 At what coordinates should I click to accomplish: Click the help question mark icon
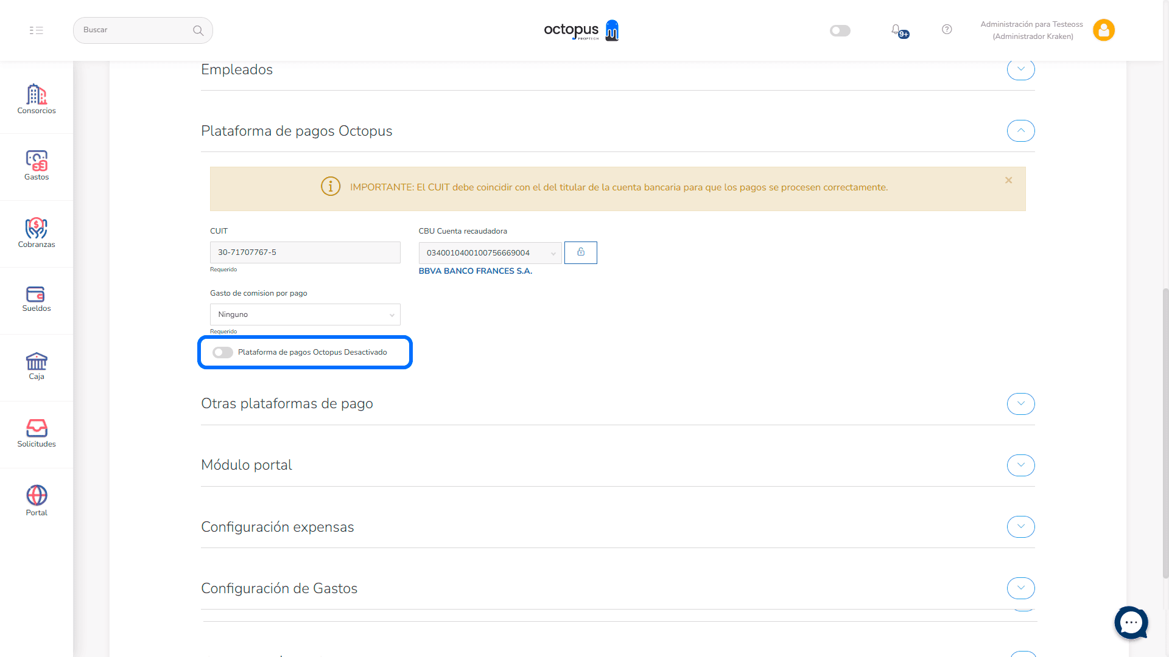pyautogui.click(x=947, y=29)
